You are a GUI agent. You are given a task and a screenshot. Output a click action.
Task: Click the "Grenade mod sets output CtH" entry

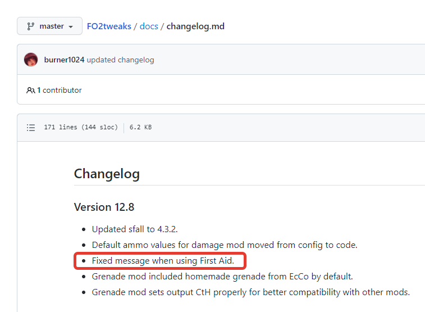click(250, 292)
